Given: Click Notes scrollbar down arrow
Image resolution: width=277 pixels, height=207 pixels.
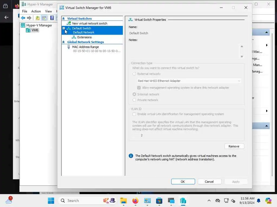Looking at the screenshot, I should point(242,57).
